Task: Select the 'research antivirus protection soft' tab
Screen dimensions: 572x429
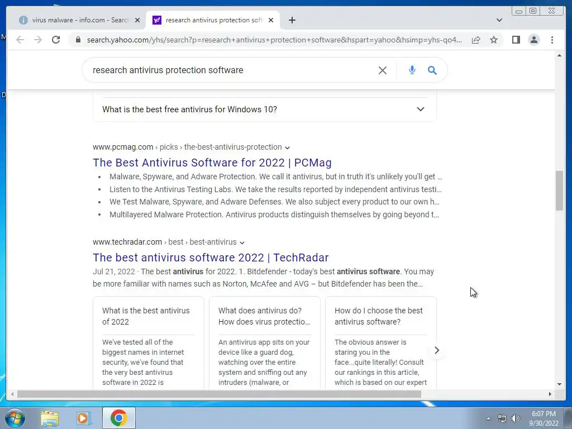Action: [x=213, y=20]
